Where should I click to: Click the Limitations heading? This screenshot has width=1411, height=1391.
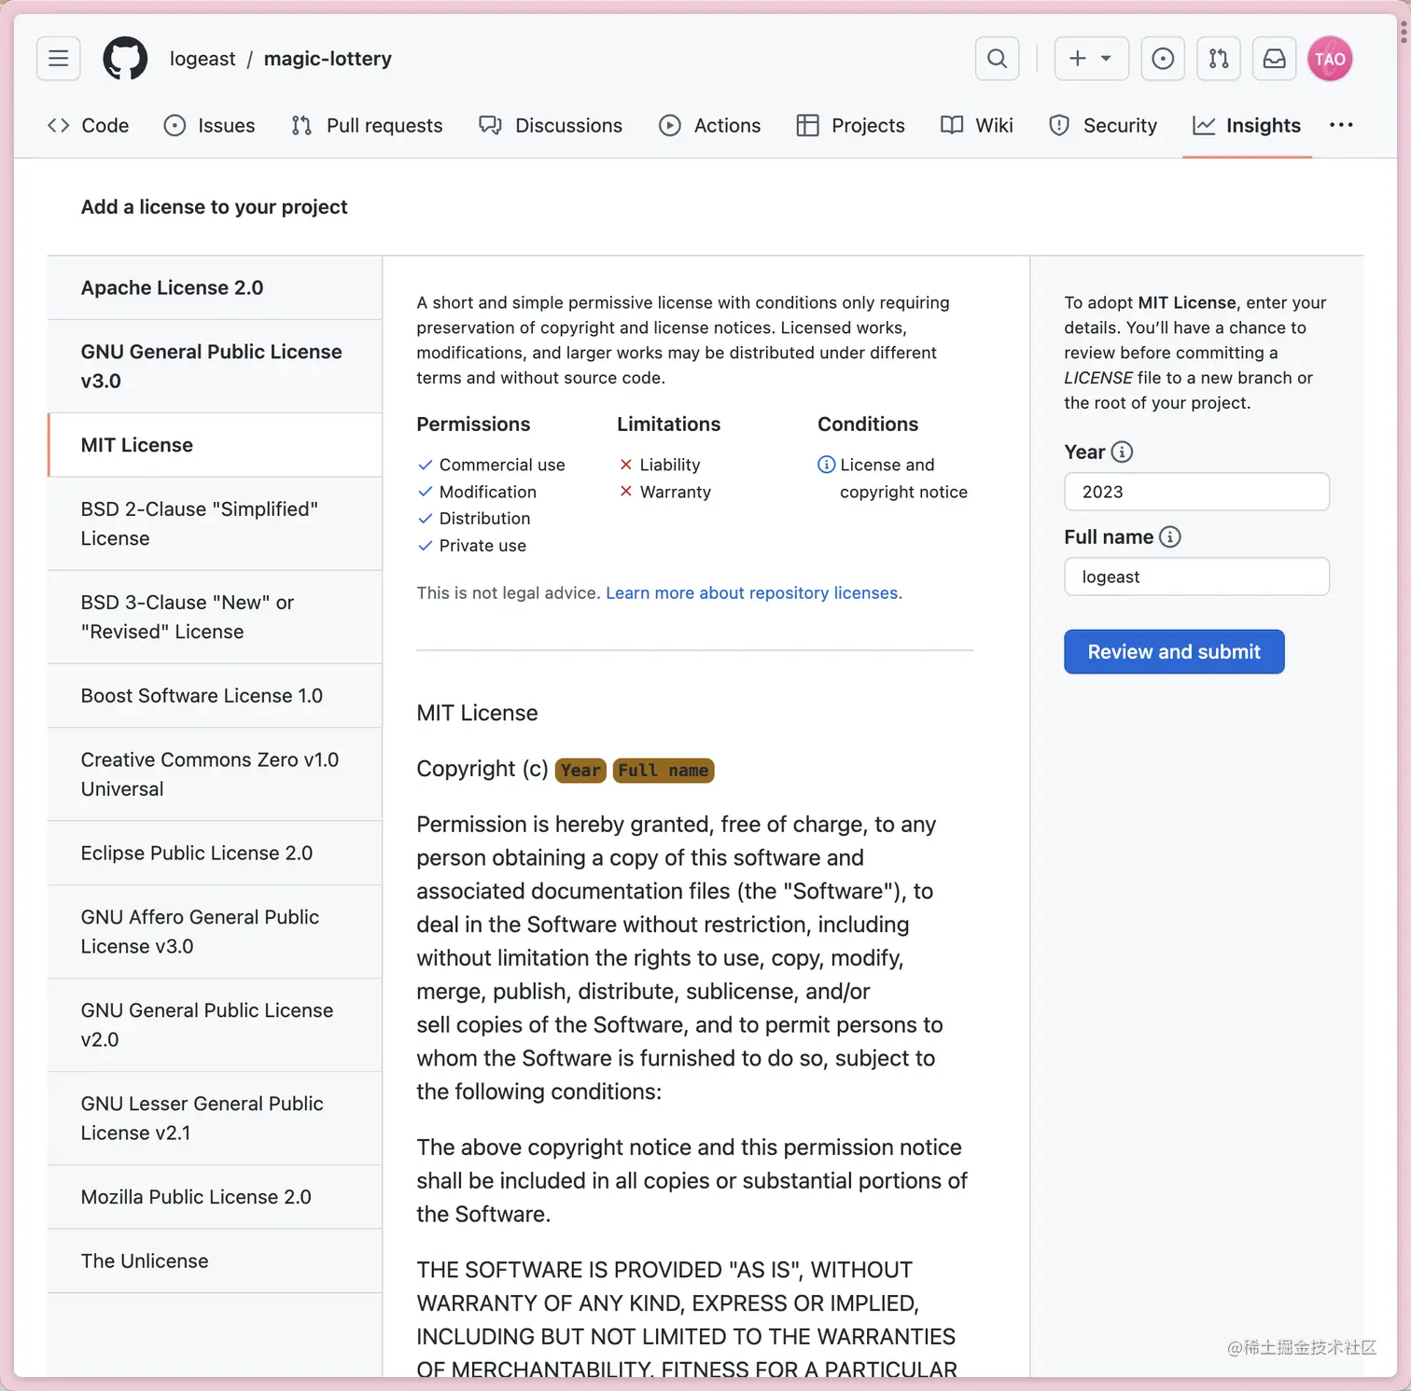tap(669, 424)
